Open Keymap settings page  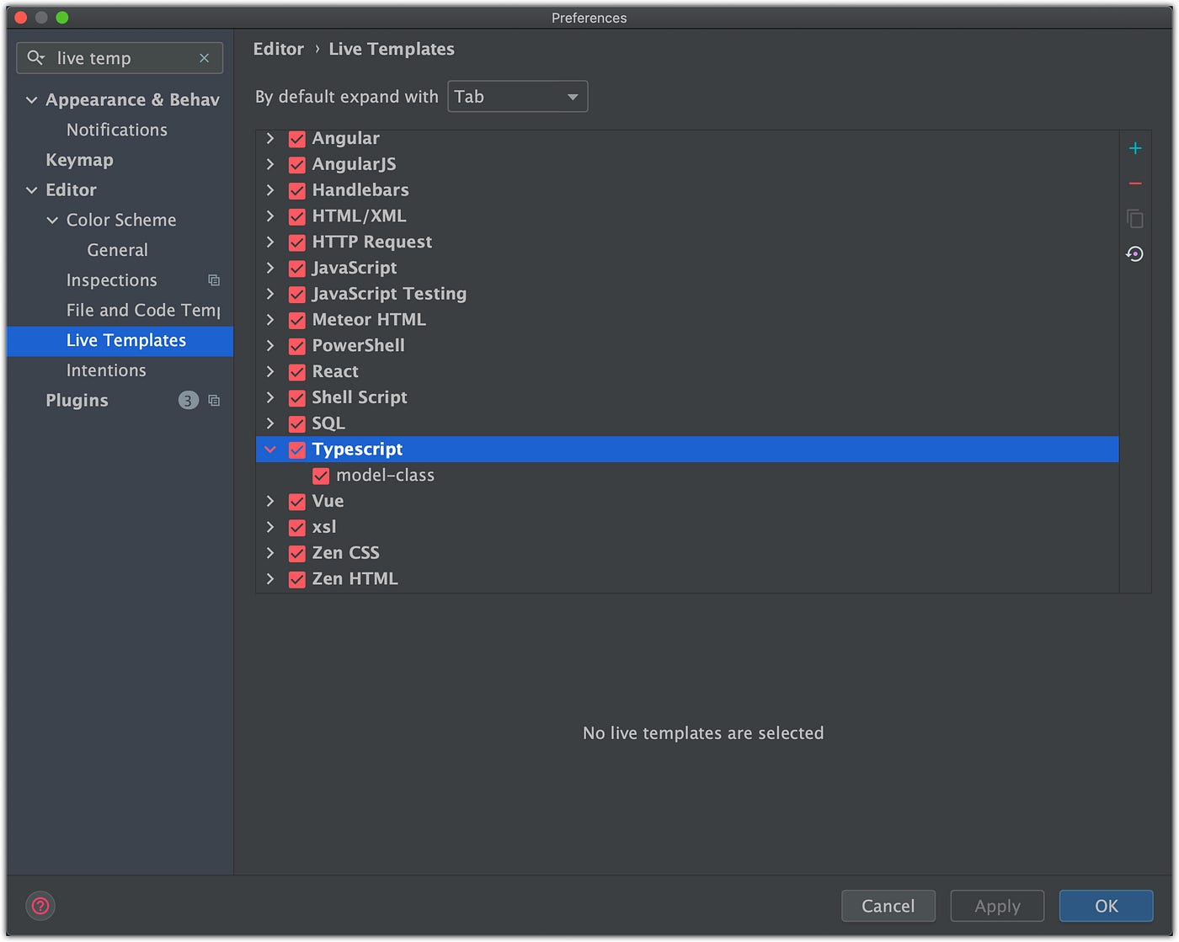(x=79, y=160)
